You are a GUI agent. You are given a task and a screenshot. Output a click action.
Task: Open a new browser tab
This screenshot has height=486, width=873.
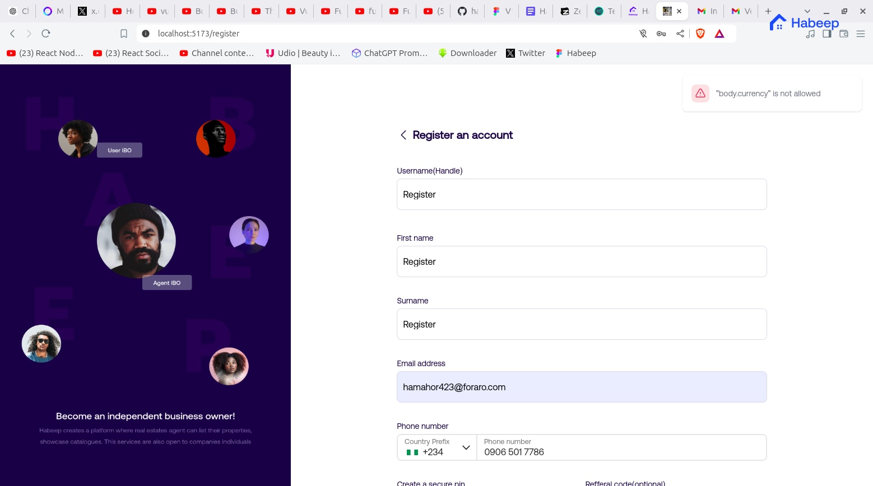(x=768, y=11)
